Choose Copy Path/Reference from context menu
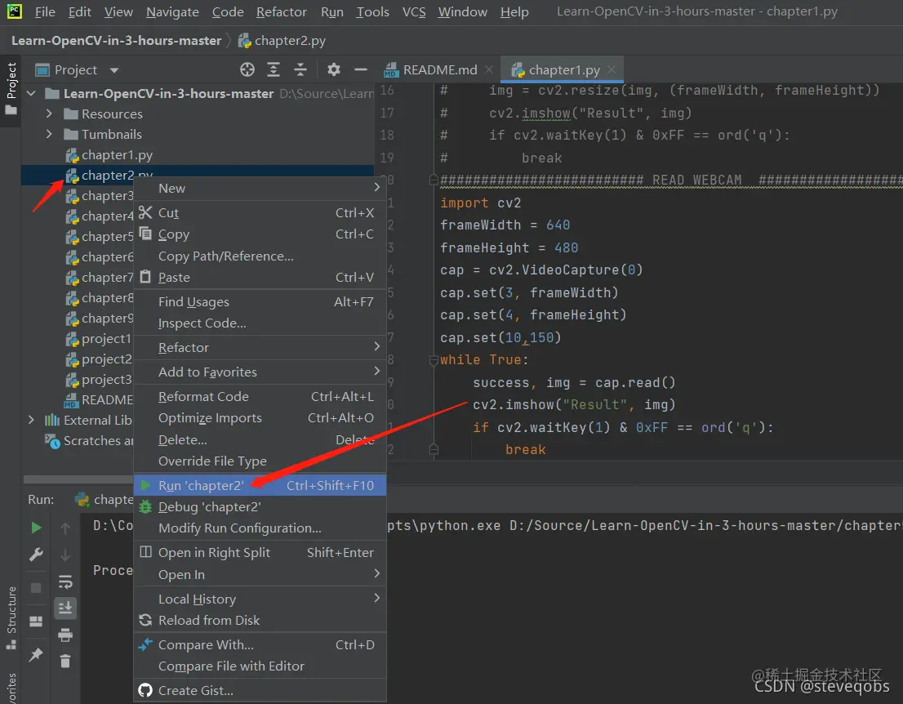Screen dimensions: 903x704 coord(260,256)
